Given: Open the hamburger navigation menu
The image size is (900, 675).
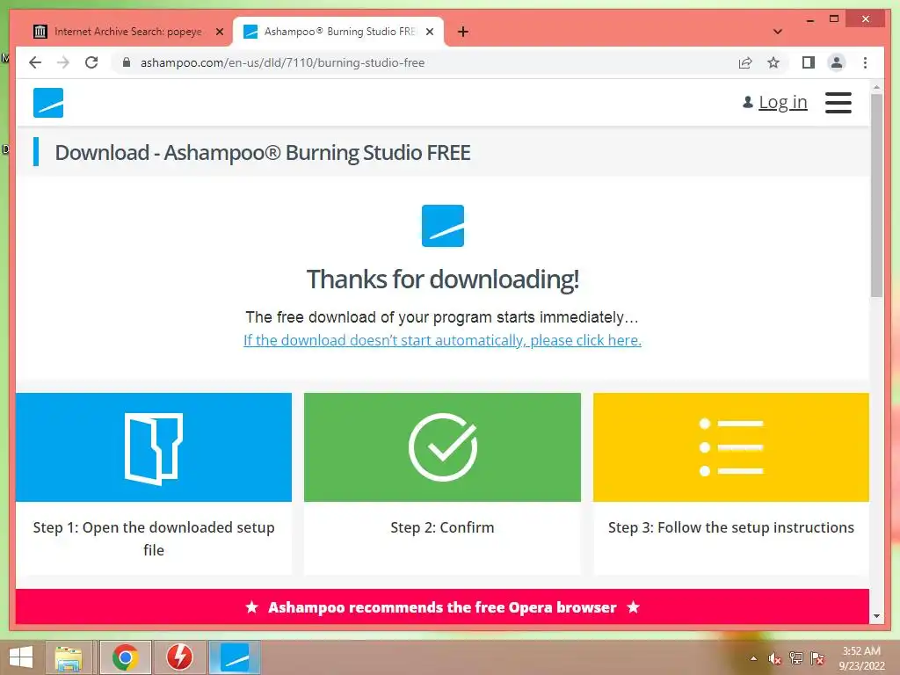Looking at the screenshot, I should click(838, 103).
